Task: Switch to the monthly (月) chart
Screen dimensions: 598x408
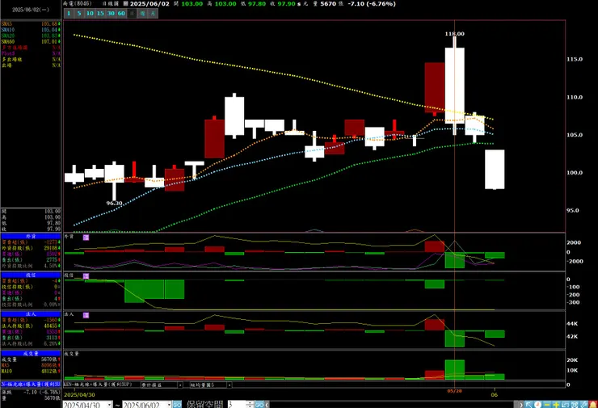Action: tap(153, 14)
